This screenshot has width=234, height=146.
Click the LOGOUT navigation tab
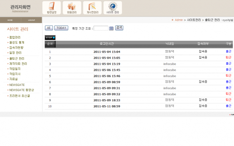[x=32, y=20]
